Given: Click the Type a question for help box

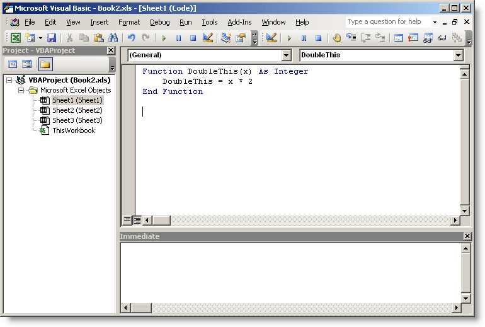Looking at the screenshot, I should 387,22.
